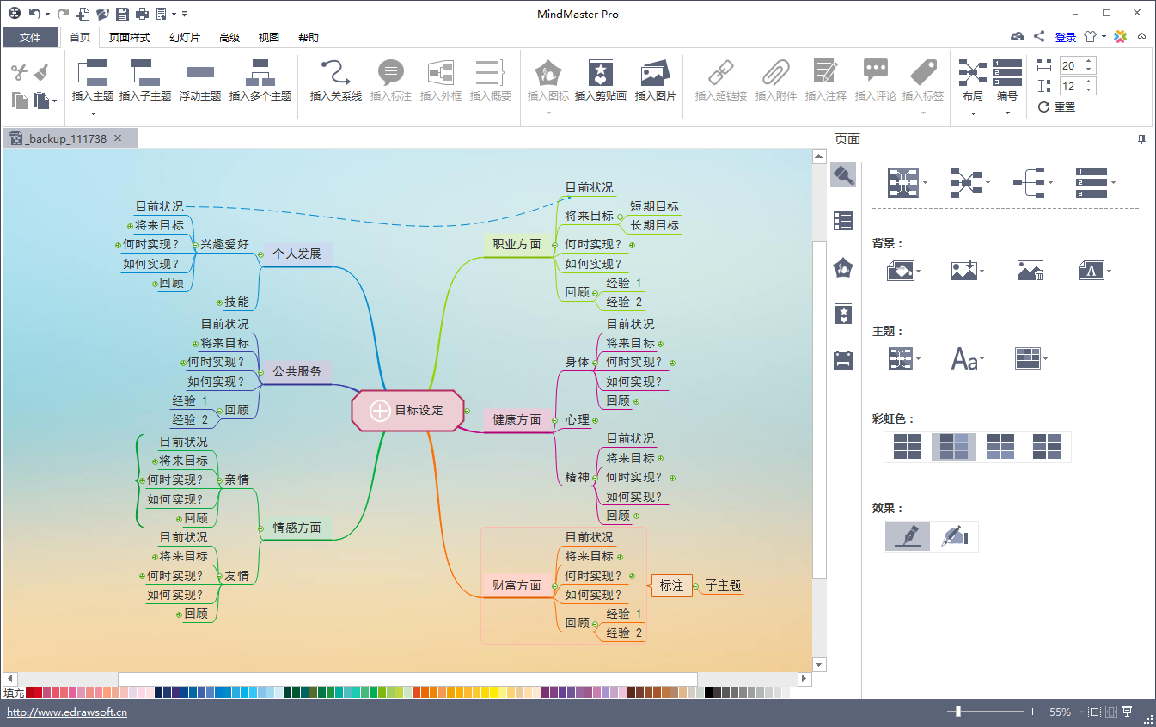Screen dimensions: 1156x727
Task: Click the 重置 reset button
Action: tap(1057, 107)
